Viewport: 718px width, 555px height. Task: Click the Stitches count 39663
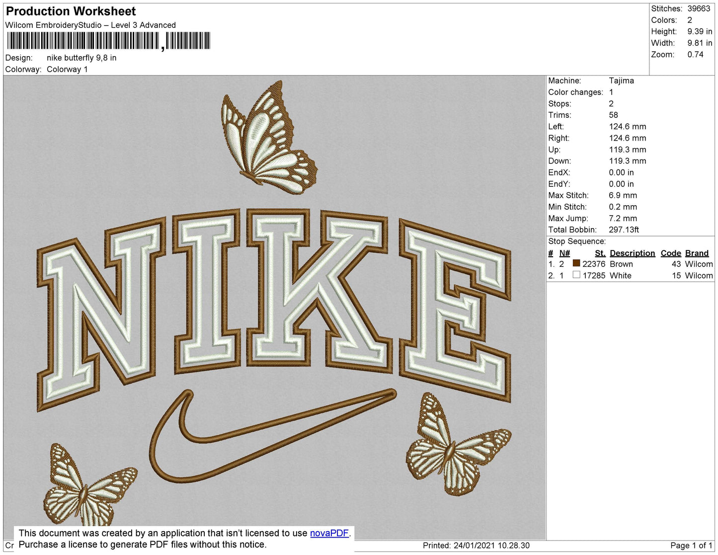(x=699, y=8)
